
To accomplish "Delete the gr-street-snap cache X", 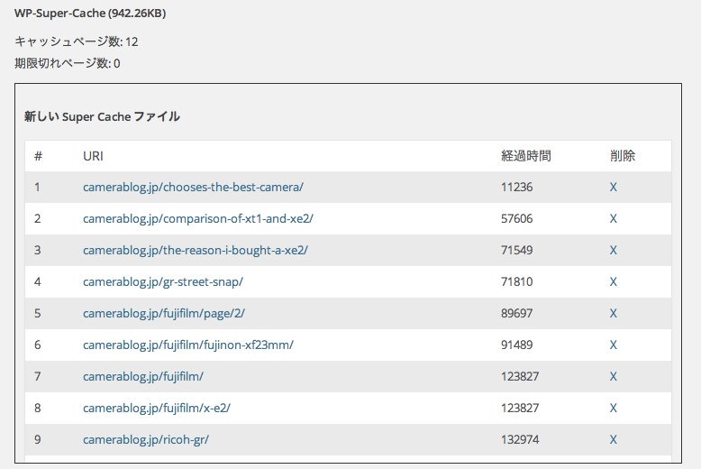I will 613,282.
